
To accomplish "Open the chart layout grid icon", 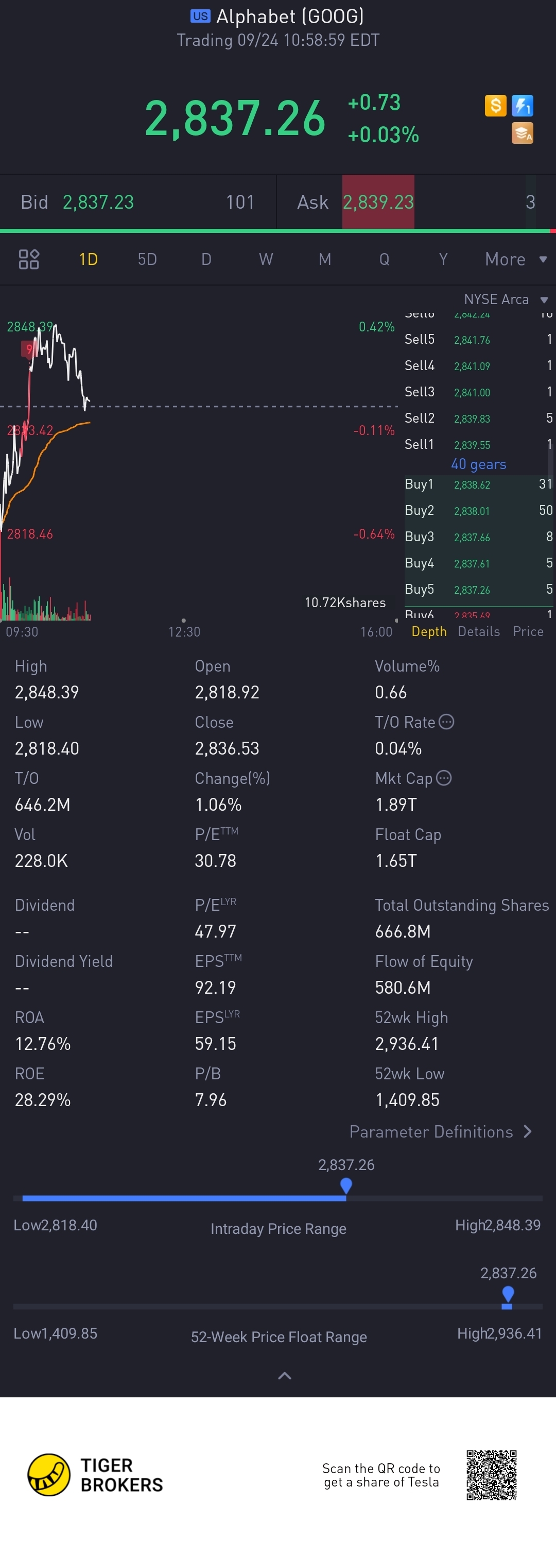I will [x=29, y=259].
